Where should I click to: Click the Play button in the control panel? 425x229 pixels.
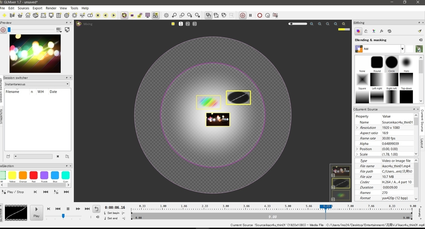point(36,212)
